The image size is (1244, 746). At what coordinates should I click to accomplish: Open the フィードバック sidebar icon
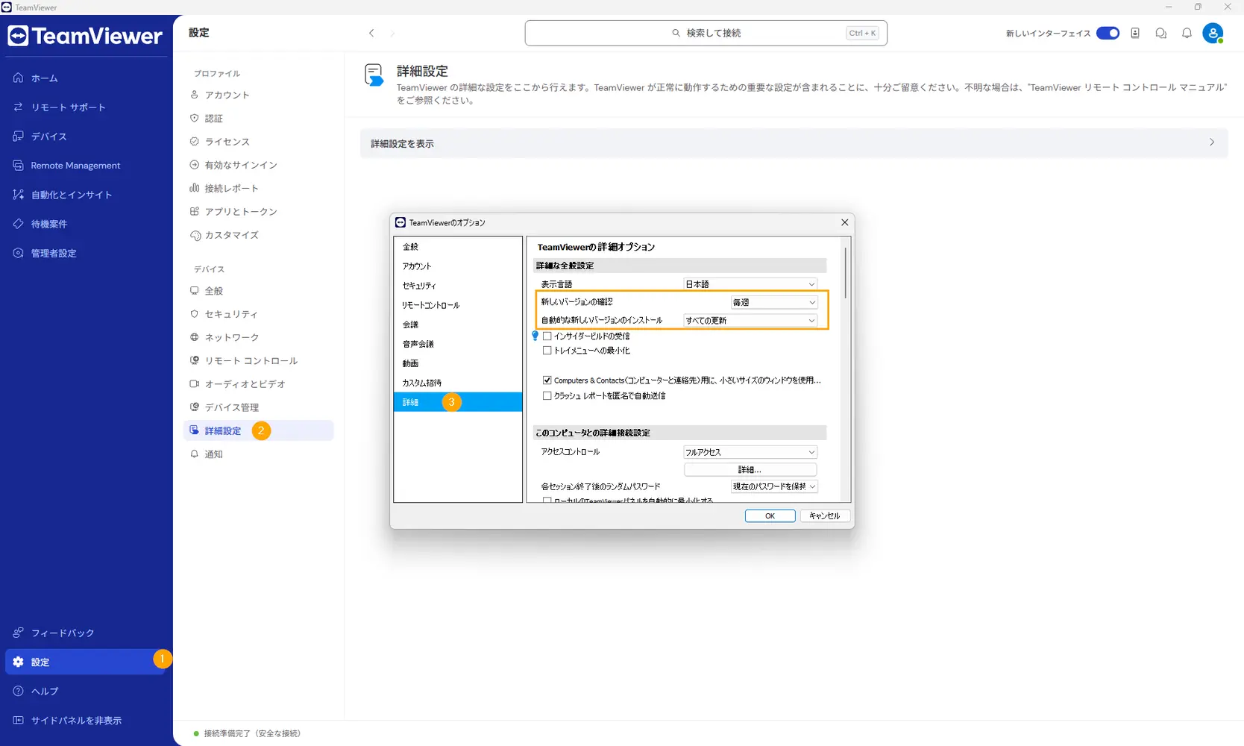[18, 633]
